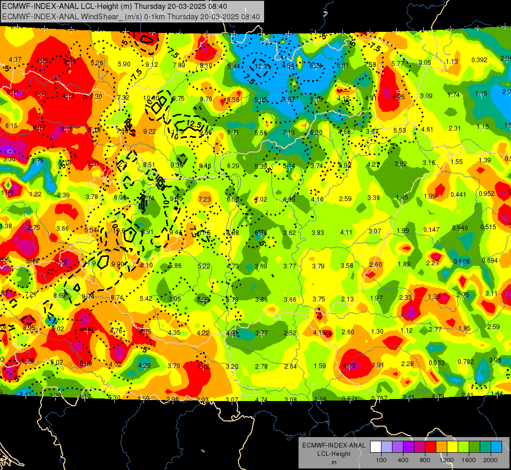
Task: Click the orange legend swatch
Action: pyautogui.click(x=441, y=447)
